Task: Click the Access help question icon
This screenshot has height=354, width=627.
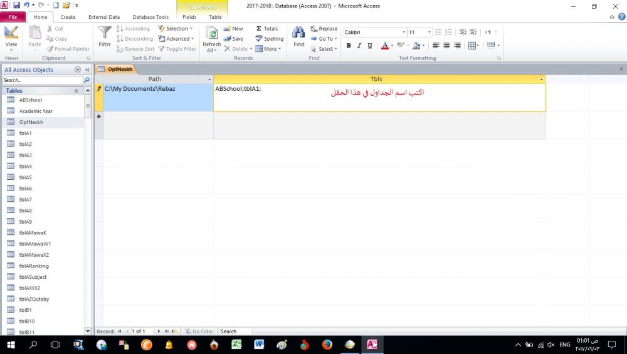Action: (x=621, y=17)
